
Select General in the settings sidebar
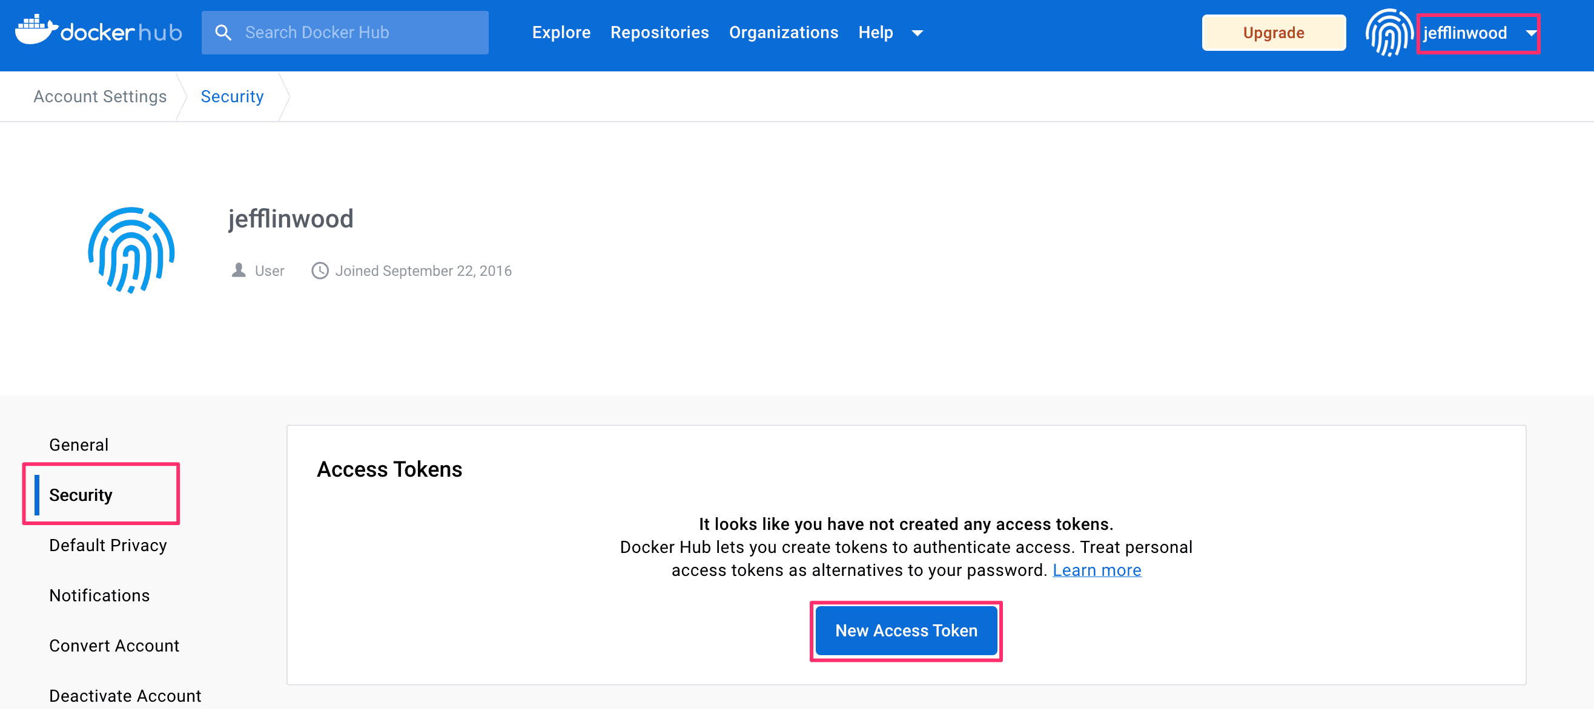click(x=79, y=445)
